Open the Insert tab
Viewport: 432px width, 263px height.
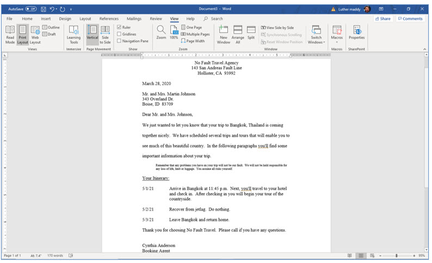(x=46, y=18)
